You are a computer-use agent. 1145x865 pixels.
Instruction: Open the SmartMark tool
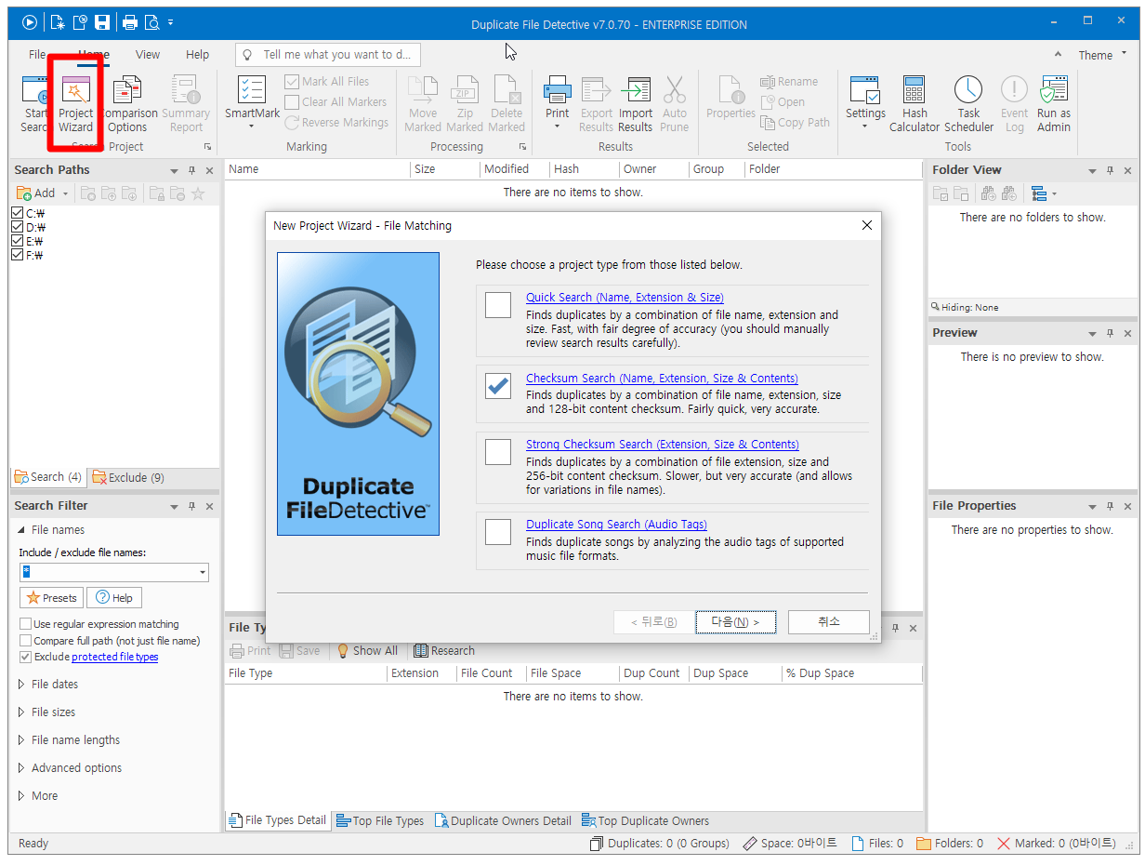(x=252, y=104)
